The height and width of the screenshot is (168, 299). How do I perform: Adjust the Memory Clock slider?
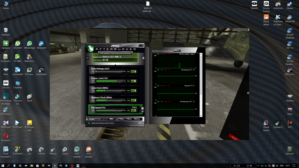(x=111, y=100)
